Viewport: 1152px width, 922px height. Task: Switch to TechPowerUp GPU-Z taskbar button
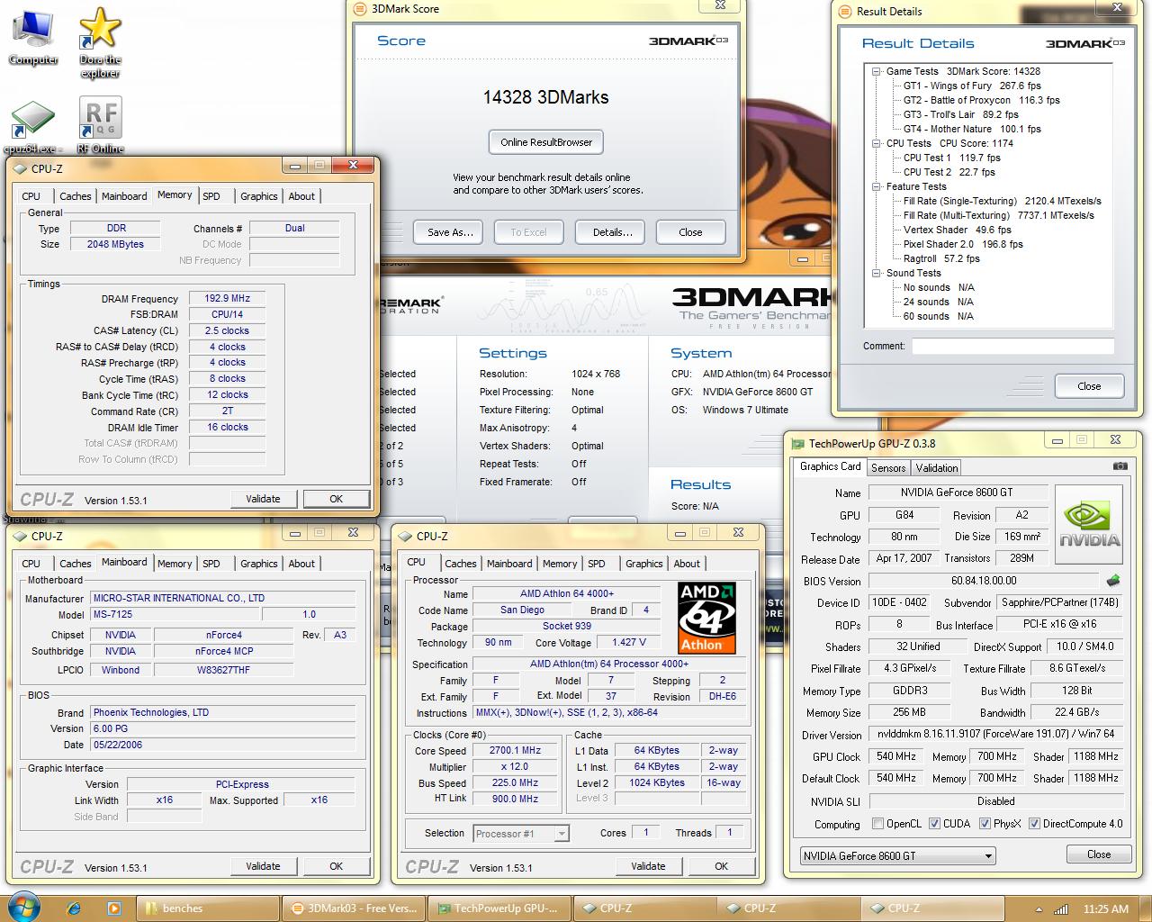[499, 908]
